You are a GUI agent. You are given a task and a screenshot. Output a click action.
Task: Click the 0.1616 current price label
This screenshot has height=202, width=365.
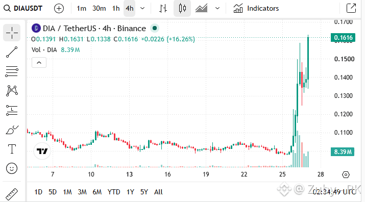pos(343,37)
